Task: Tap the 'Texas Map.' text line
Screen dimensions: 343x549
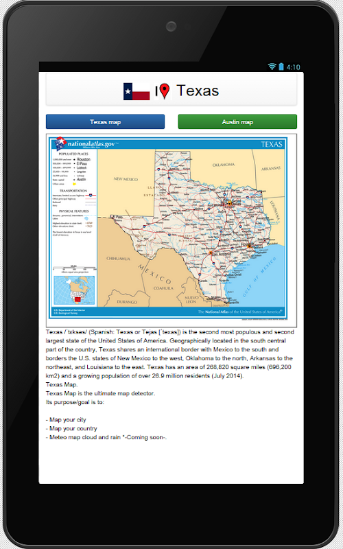Action: point(62,385)
